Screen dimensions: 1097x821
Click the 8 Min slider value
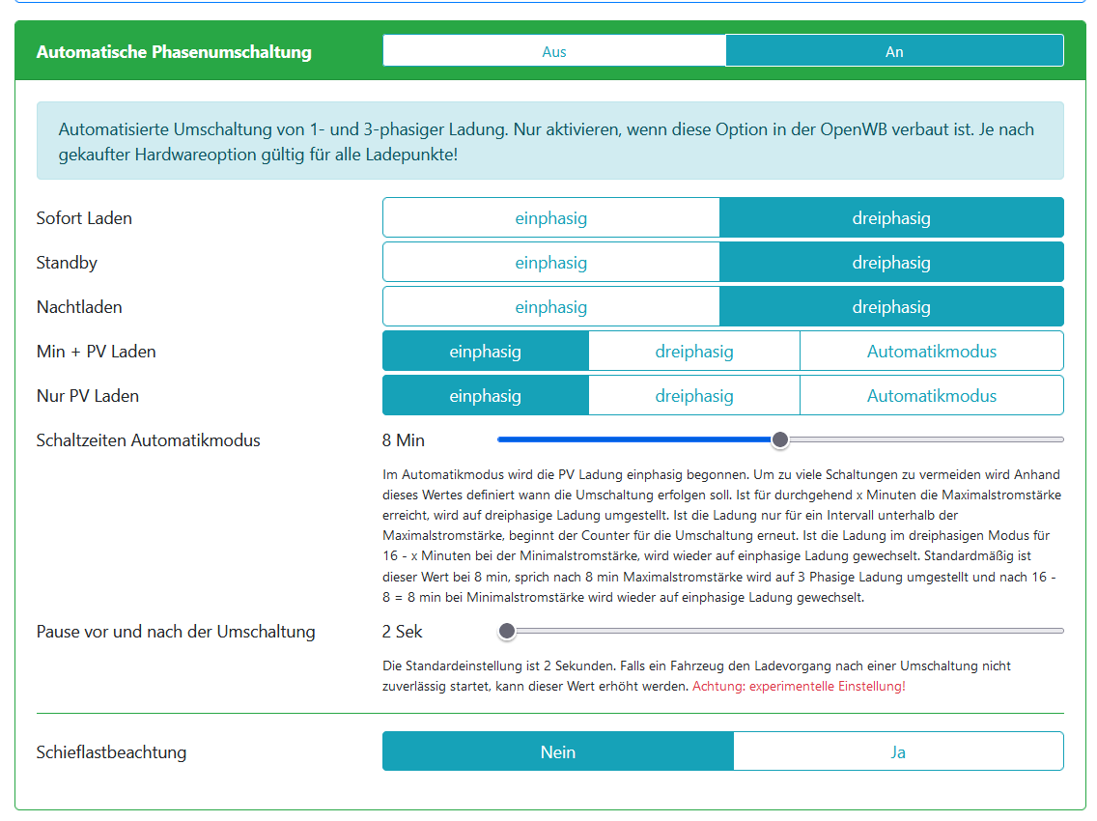pyautogui.click(x=403, y=440)
